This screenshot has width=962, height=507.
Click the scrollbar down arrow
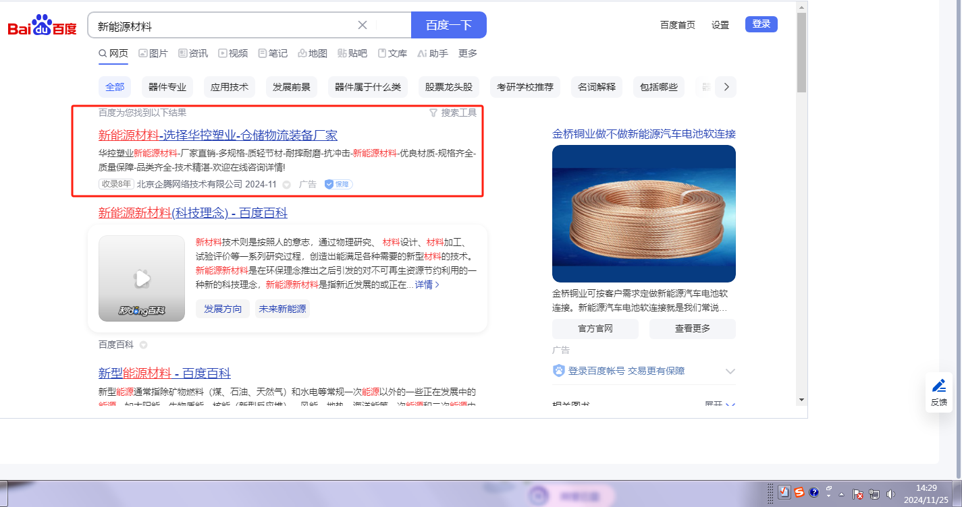tap(801, 398)
